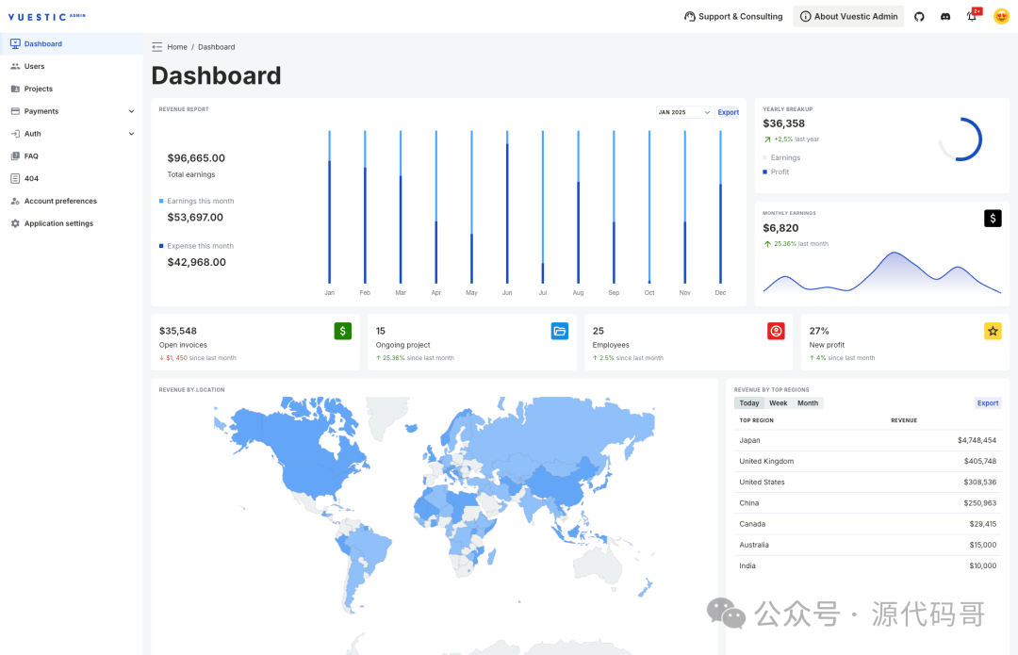Export the revenue report
Viewport: 1018px width, 655px height.
(x=728, y=112)
